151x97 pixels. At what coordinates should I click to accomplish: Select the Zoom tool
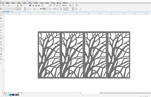coord(1,21)
